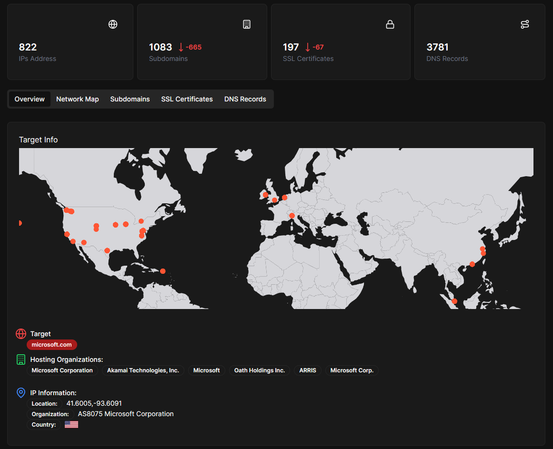Screen dimensions: 553x449
Task: Click the padlock icon on SSL Certificates card
Action: [x=390, y=24]
